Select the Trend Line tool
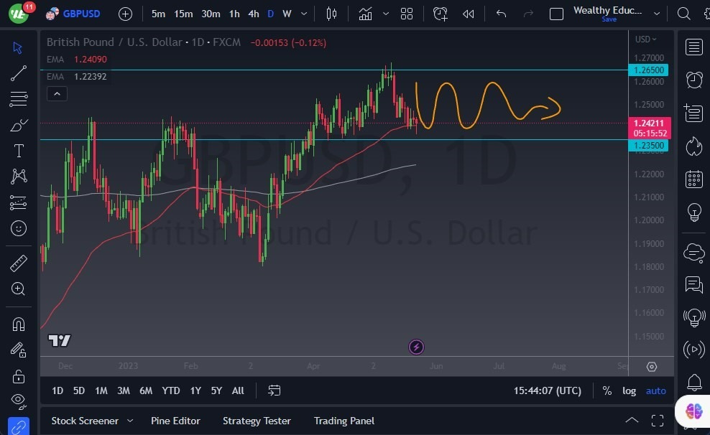710x435 pixels. [x=18, y=73]
